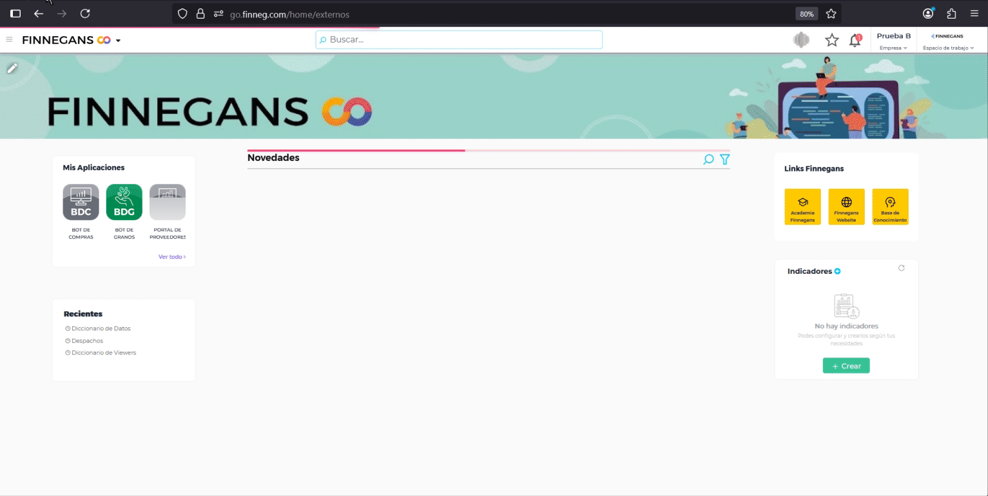Click the Mis Aplicaciones heading
Image resolution: width=988 pixels, height=496 pixels.
[x=93, y=167]
